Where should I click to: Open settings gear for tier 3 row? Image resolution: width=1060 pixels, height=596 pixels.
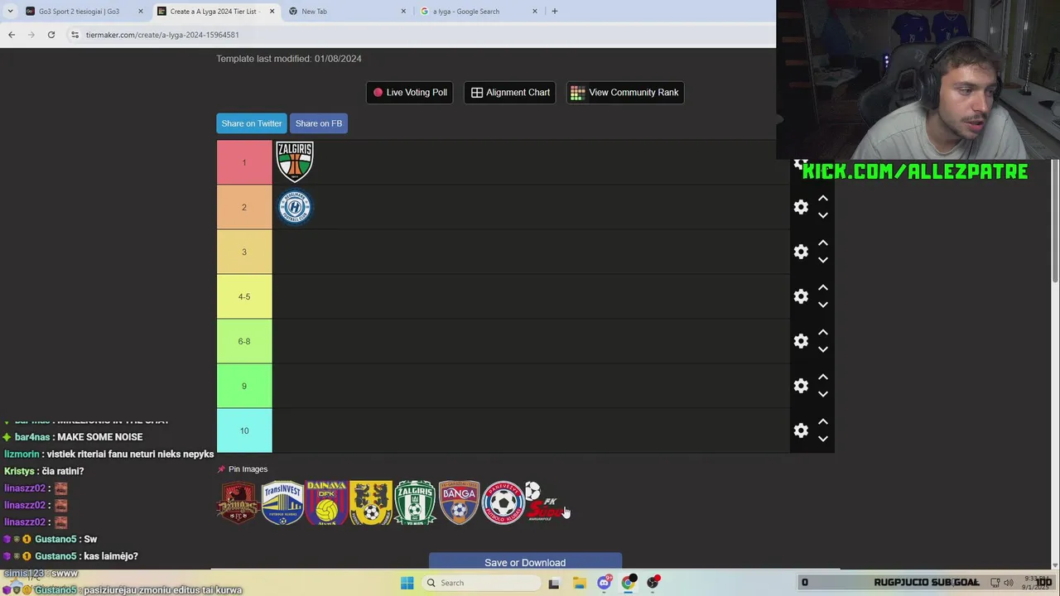click(801, 252)
